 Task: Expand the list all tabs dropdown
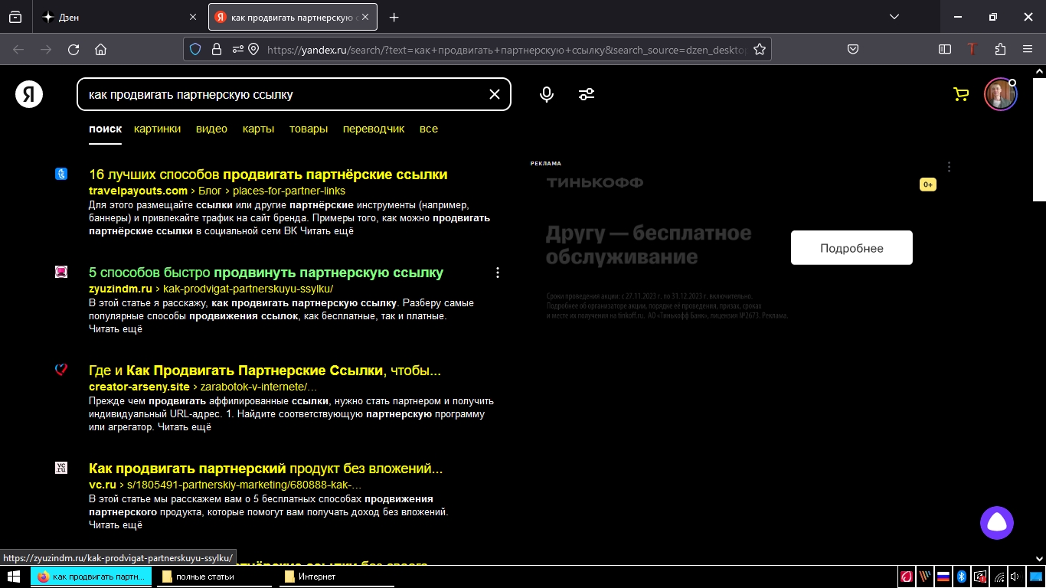[894, 17]
